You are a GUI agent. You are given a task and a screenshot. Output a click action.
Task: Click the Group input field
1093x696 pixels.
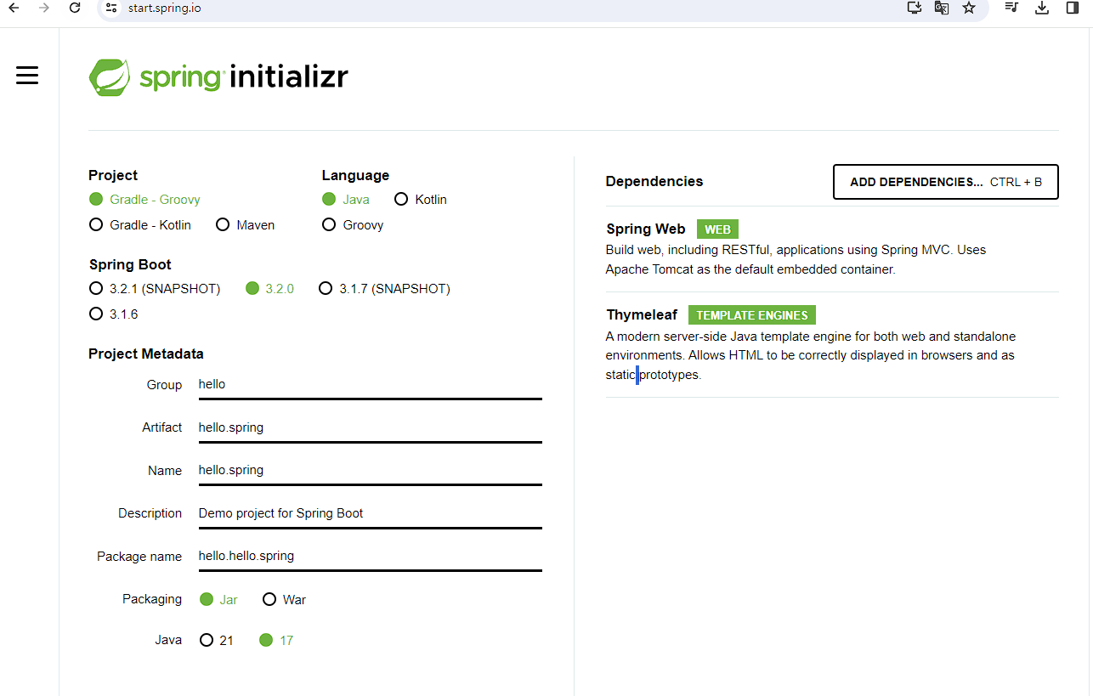(370, 384)
